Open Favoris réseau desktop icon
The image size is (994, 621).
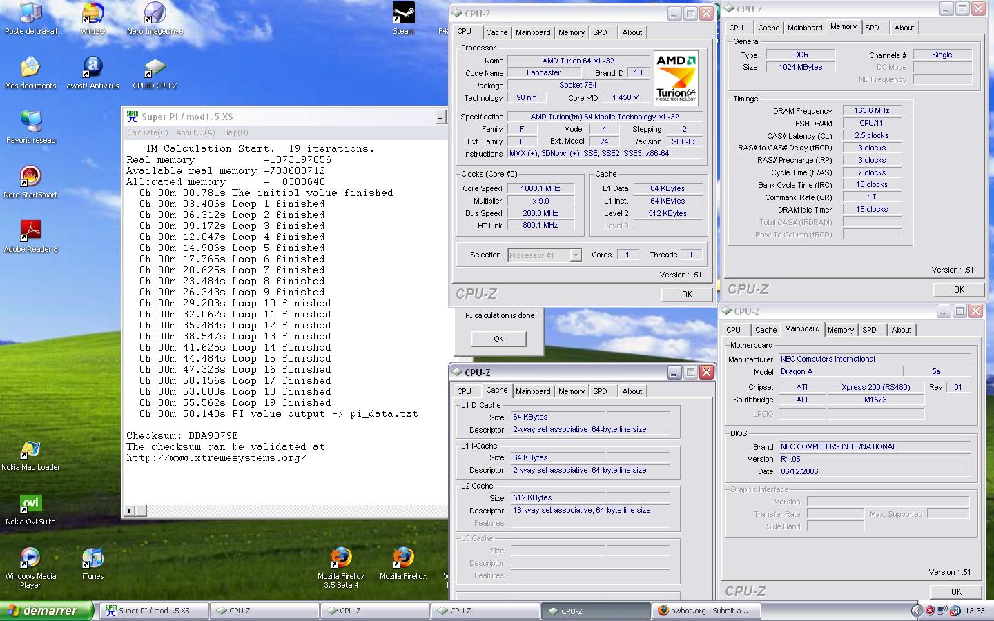click(30, 128)
